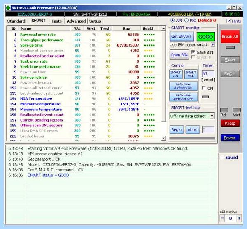247x229 pixels.
Task: Click the gray bar under Timer ON
Action: (205, 97)
